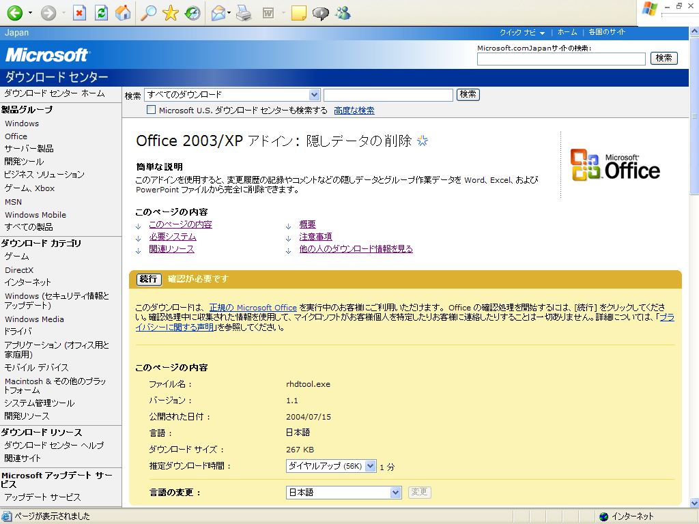Open the ダイヤルアップ (56K) speed dropdown
699x524 pixels.
coord(371,466)
